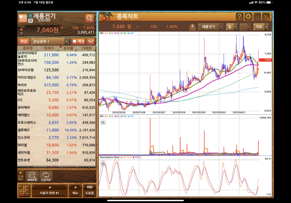Expand 사용자 화면 #1 selector
The image size is (291, 203).
(x=49, y=190)
